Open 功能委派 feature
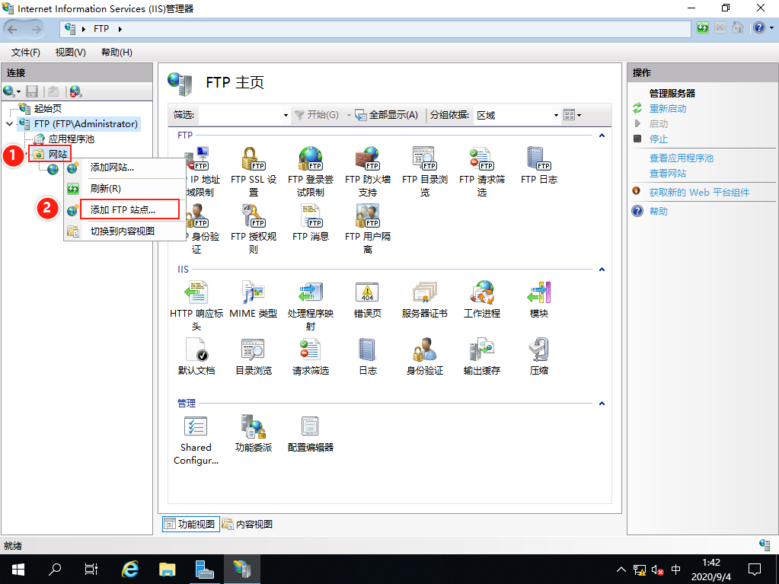Viewport: 779px width, 584px height. 254,433
